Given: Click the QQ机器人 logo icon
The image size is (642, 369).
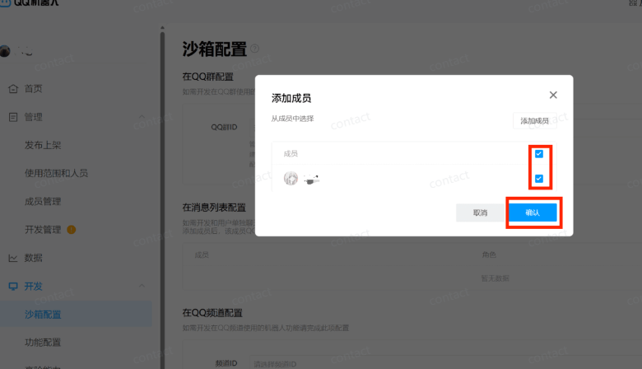Looking at the screenshot, I should coord(5,2).
